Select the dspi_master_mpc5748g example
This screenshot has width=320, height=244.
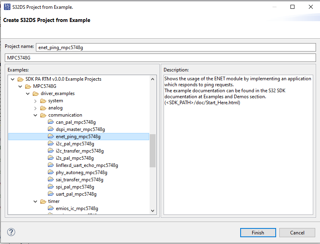click(x=80, y=129)
